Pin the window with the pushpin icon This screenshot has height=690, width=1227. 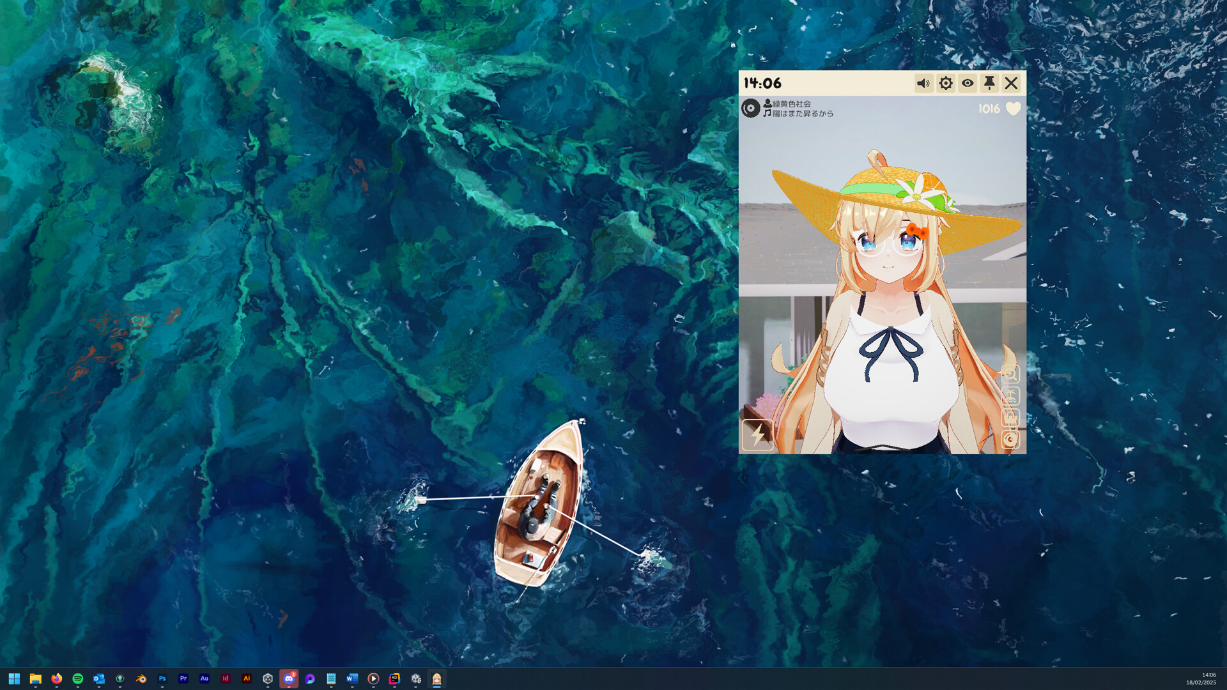point(989,83)
